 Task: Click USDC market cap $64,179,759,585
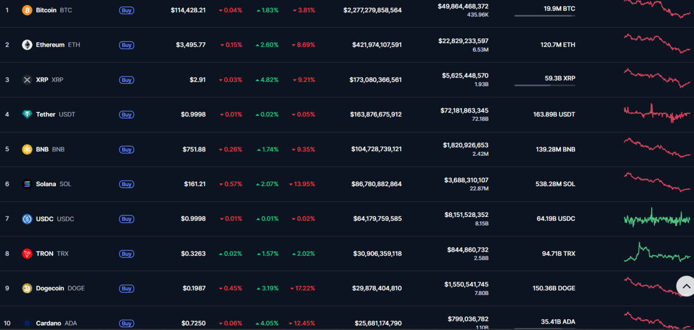pos(378,219)
